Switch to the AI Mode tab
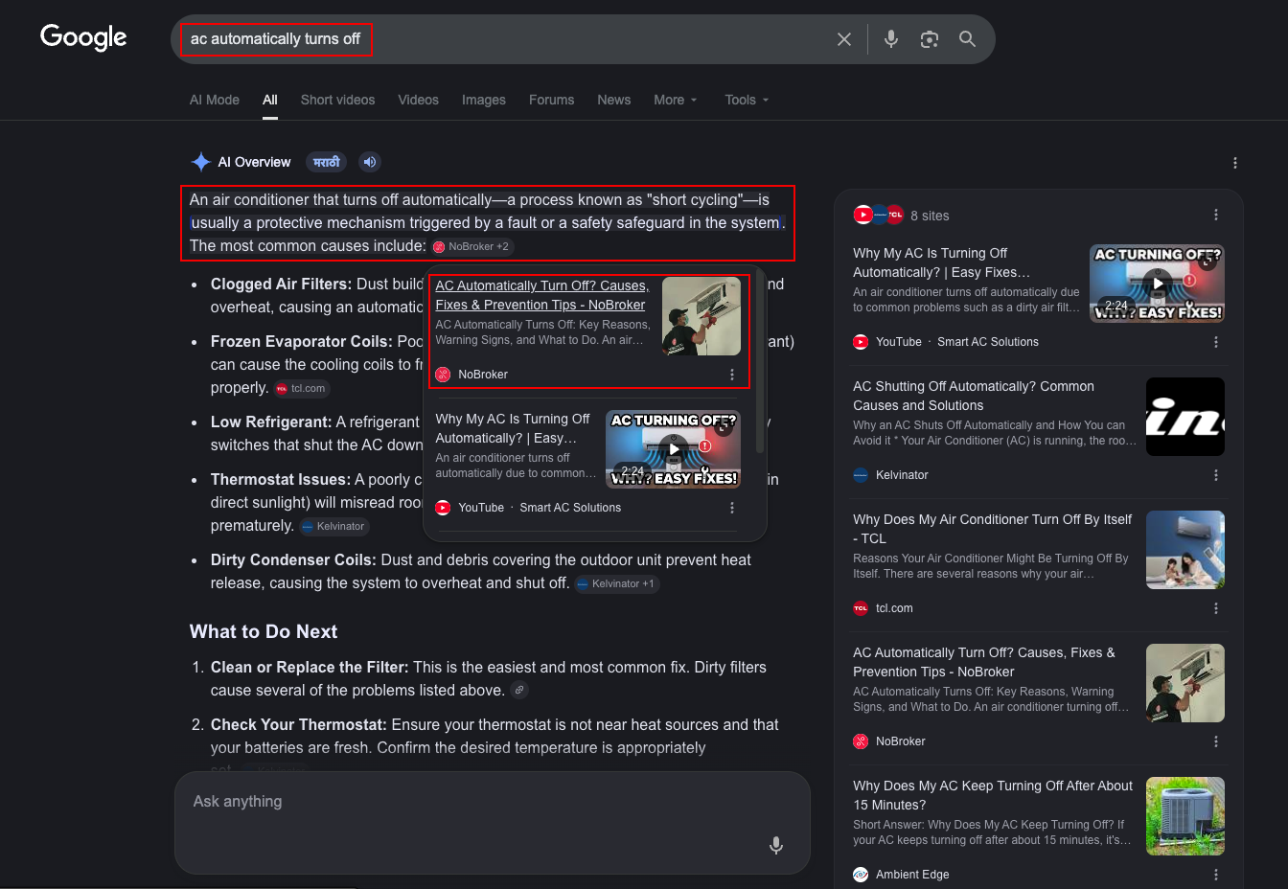 215,100
